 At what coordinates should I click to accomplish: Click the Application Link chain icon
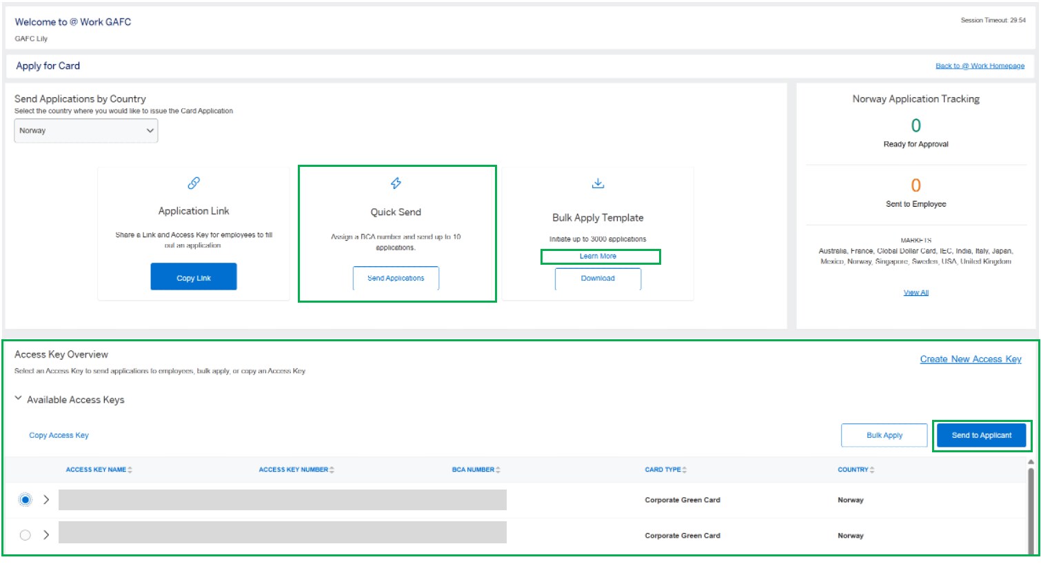pyautogui.click(x=193, y=183)
